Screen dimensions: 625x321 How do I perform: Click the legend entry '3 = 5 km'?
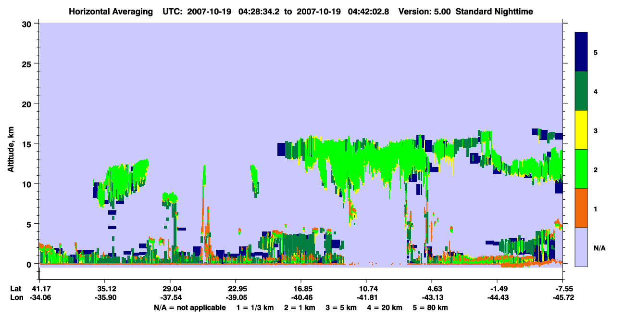(x=341, y=308)
